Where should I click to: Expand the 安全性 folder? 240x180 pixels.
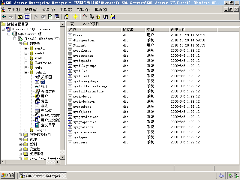click(20, 149)
